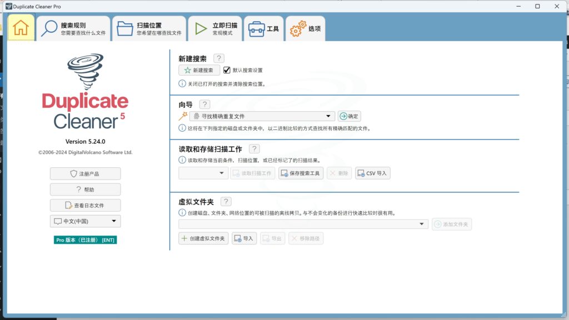Open help for 虚拟文件夹 section
569x320 pixels.
tap(226, 202)
